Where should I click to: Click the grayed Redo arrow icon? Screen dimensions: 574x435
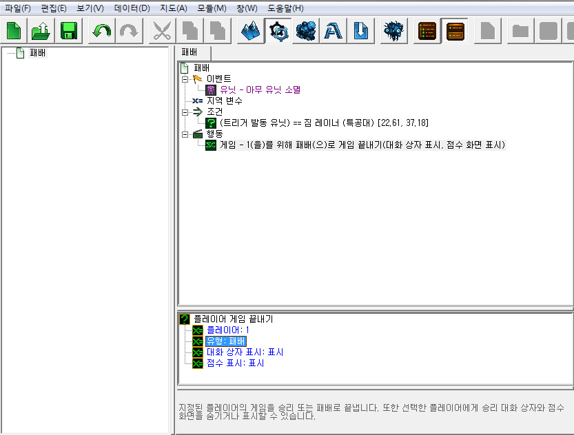(129, 31)
